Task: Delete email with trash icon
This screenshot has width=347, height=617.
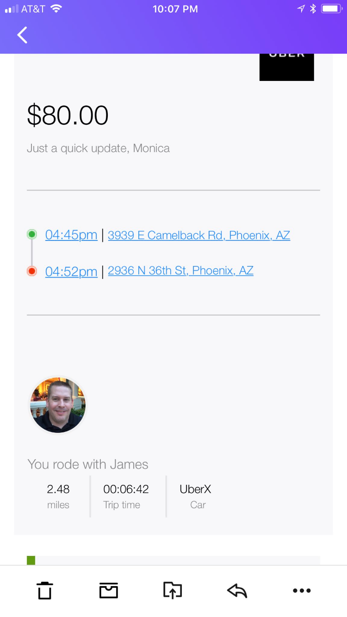Action: coord(45,590)
